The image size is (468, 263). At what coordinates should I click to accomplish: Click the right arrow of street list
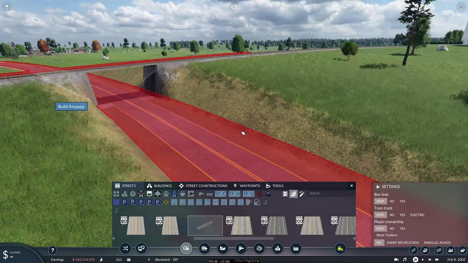(354, 239)
